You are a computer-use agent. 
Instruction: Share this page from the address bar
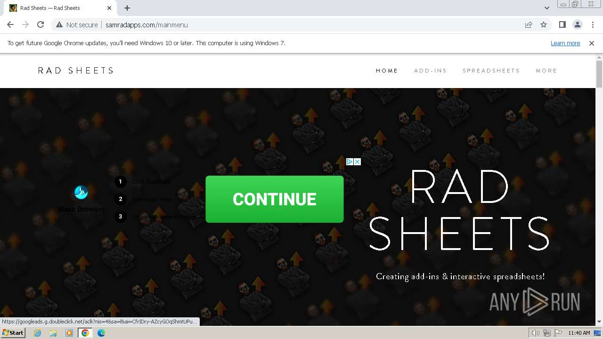coord(529,24)
